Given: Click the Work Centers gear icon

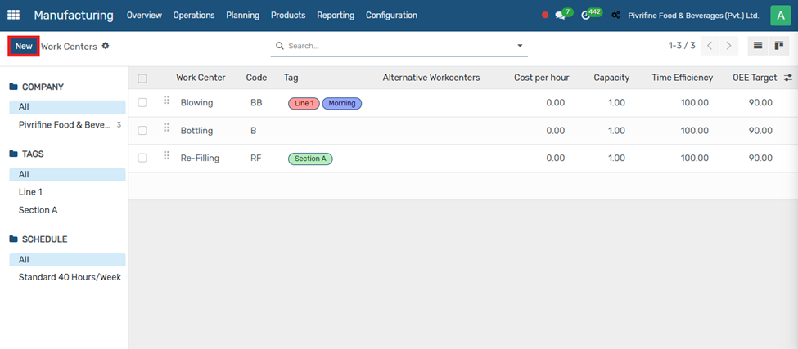Looking at the screenshot, I should coord(106,46).
